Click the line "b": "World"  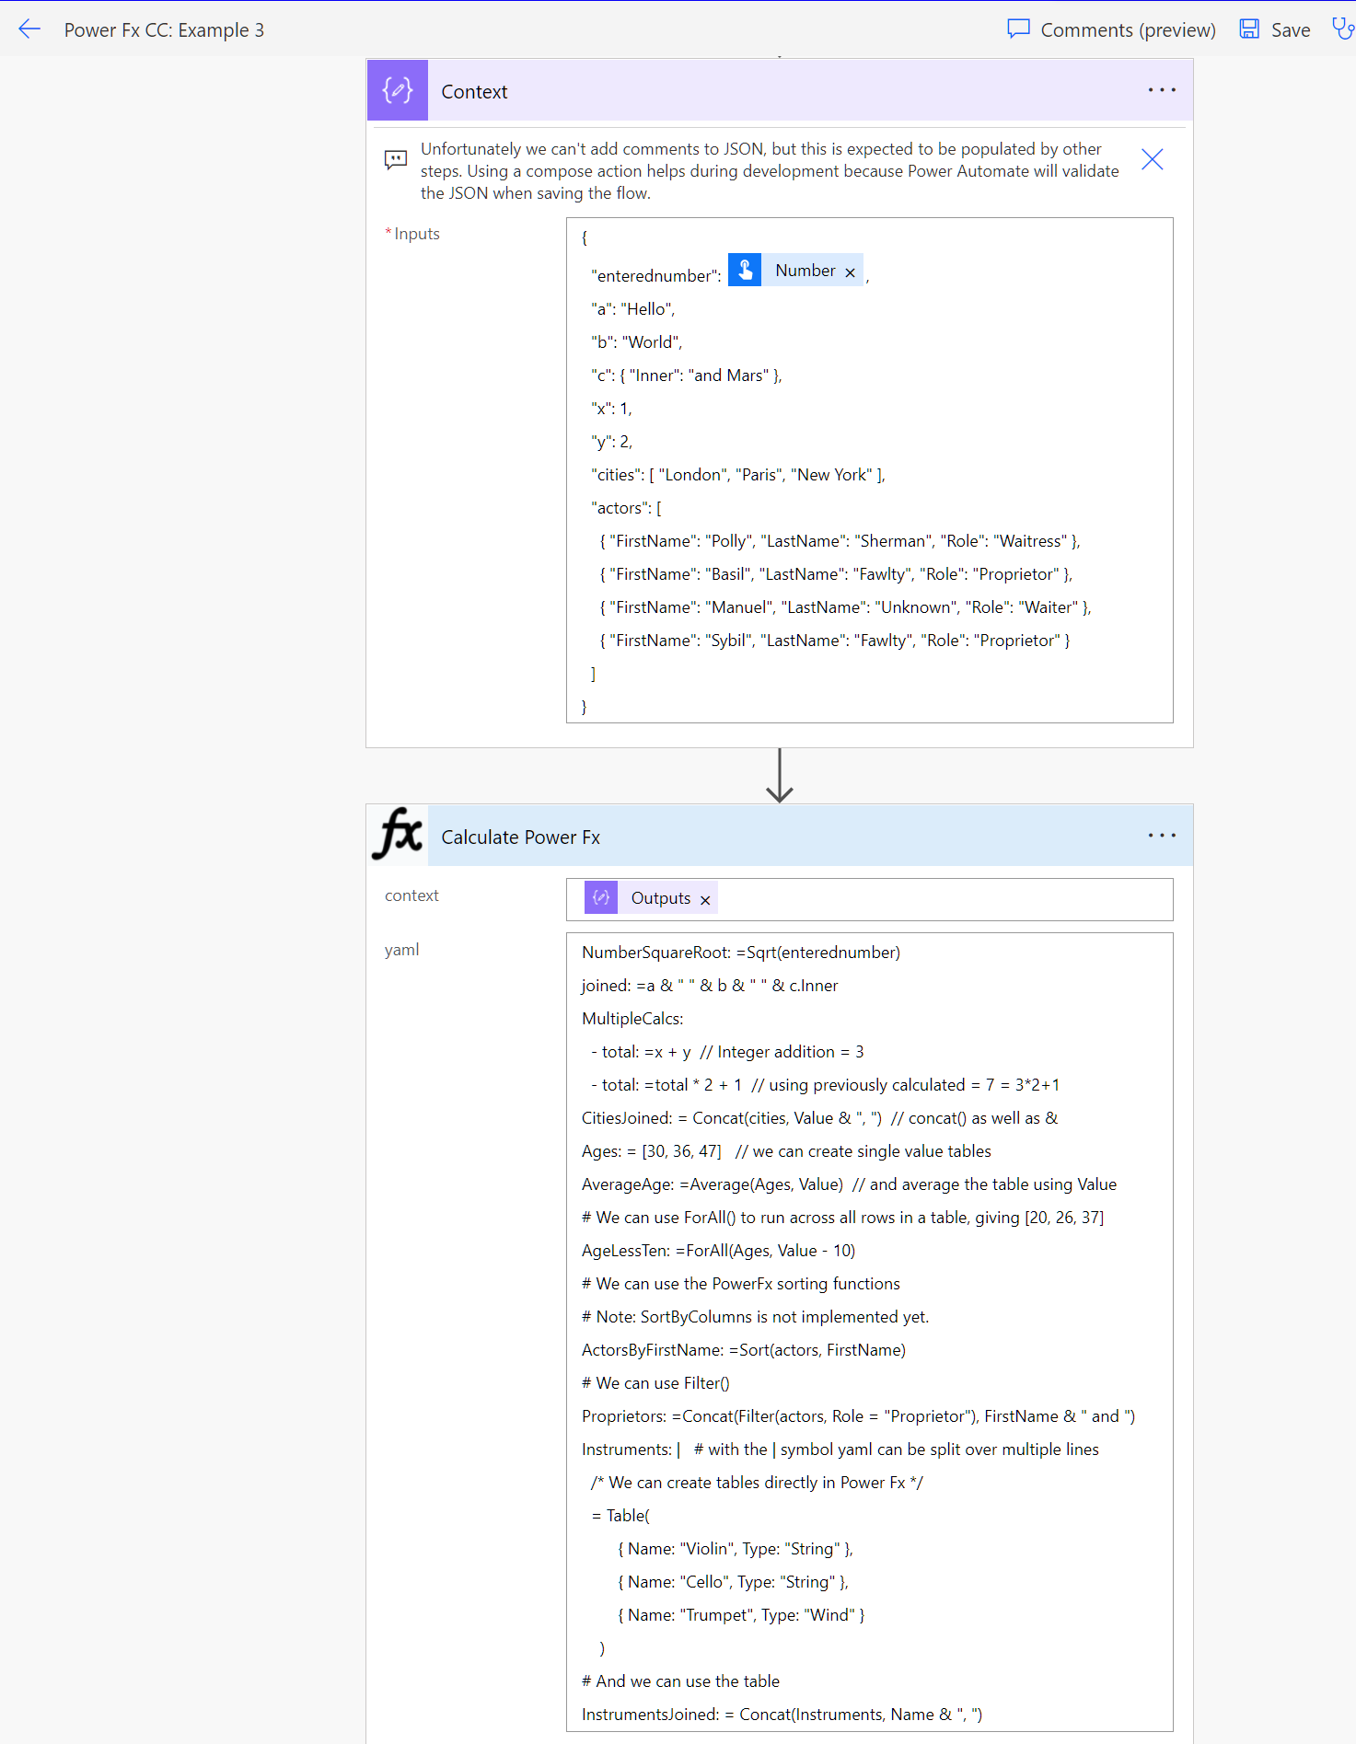click(636, 342)
